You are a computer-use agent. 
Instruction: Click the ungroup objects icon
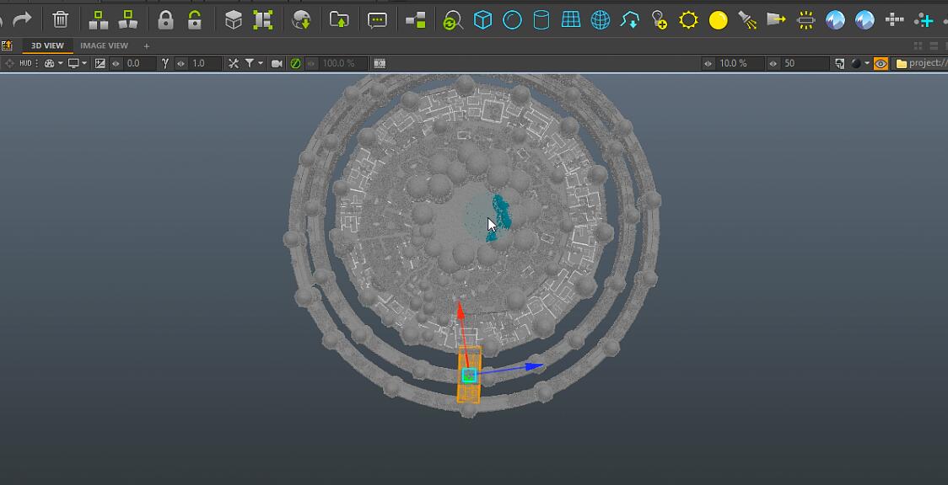point(127,19)
